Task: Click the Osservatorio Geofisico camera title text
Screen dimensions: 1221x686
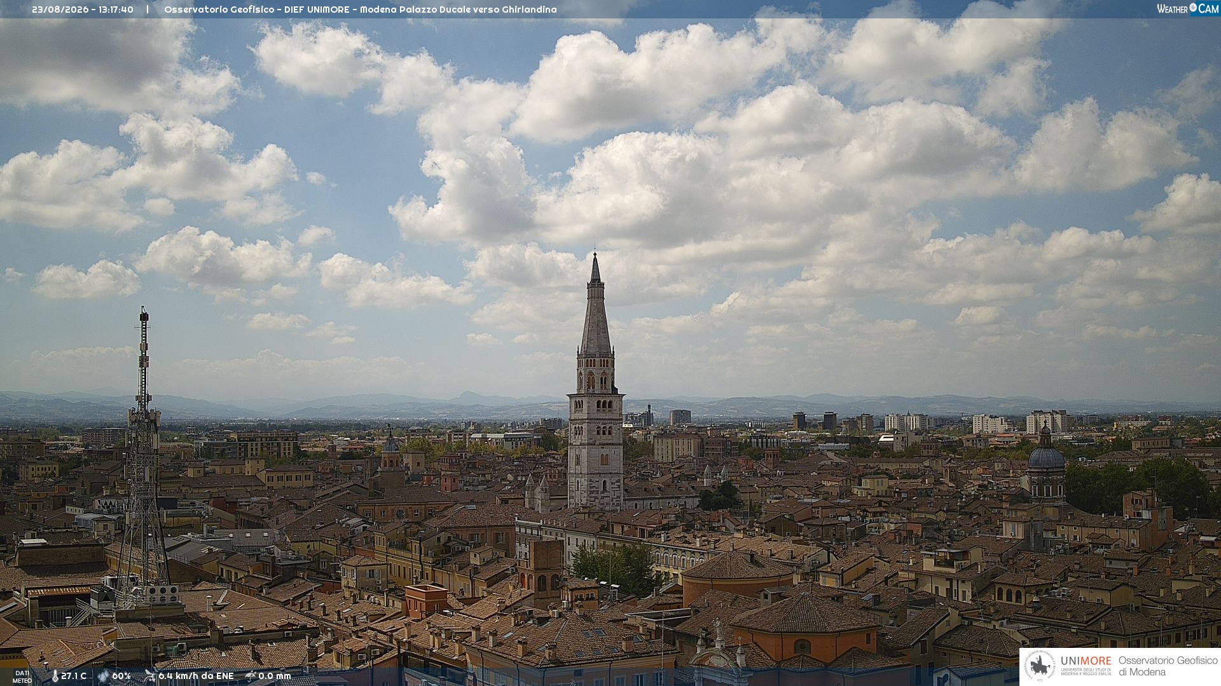Action: pyautogui.click(x=361, y=10)
